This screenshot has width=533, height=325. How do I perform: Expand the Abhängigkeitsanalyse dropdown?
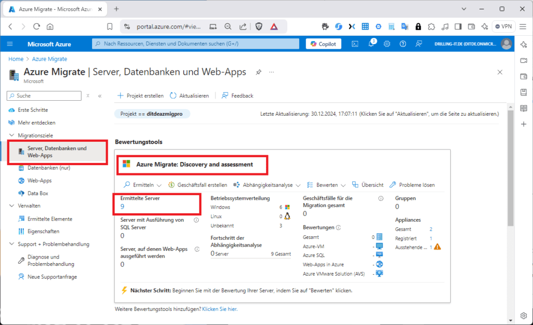click(267, 185)
